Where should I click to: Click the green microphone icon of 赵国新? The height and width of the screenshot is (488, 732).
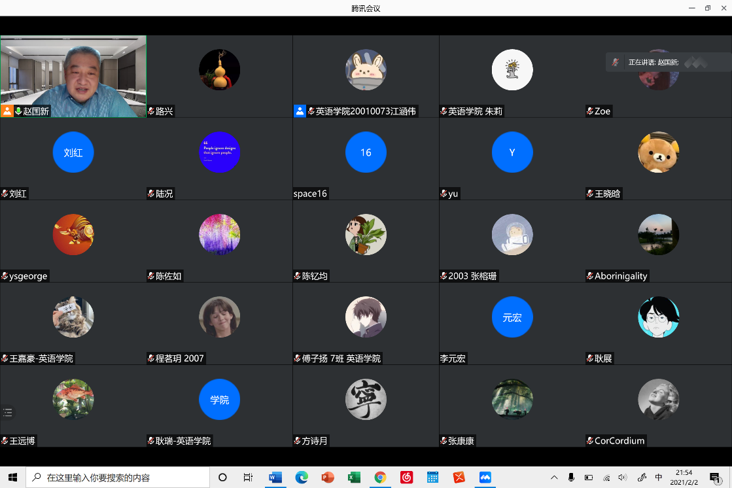(x=18, y=111)
